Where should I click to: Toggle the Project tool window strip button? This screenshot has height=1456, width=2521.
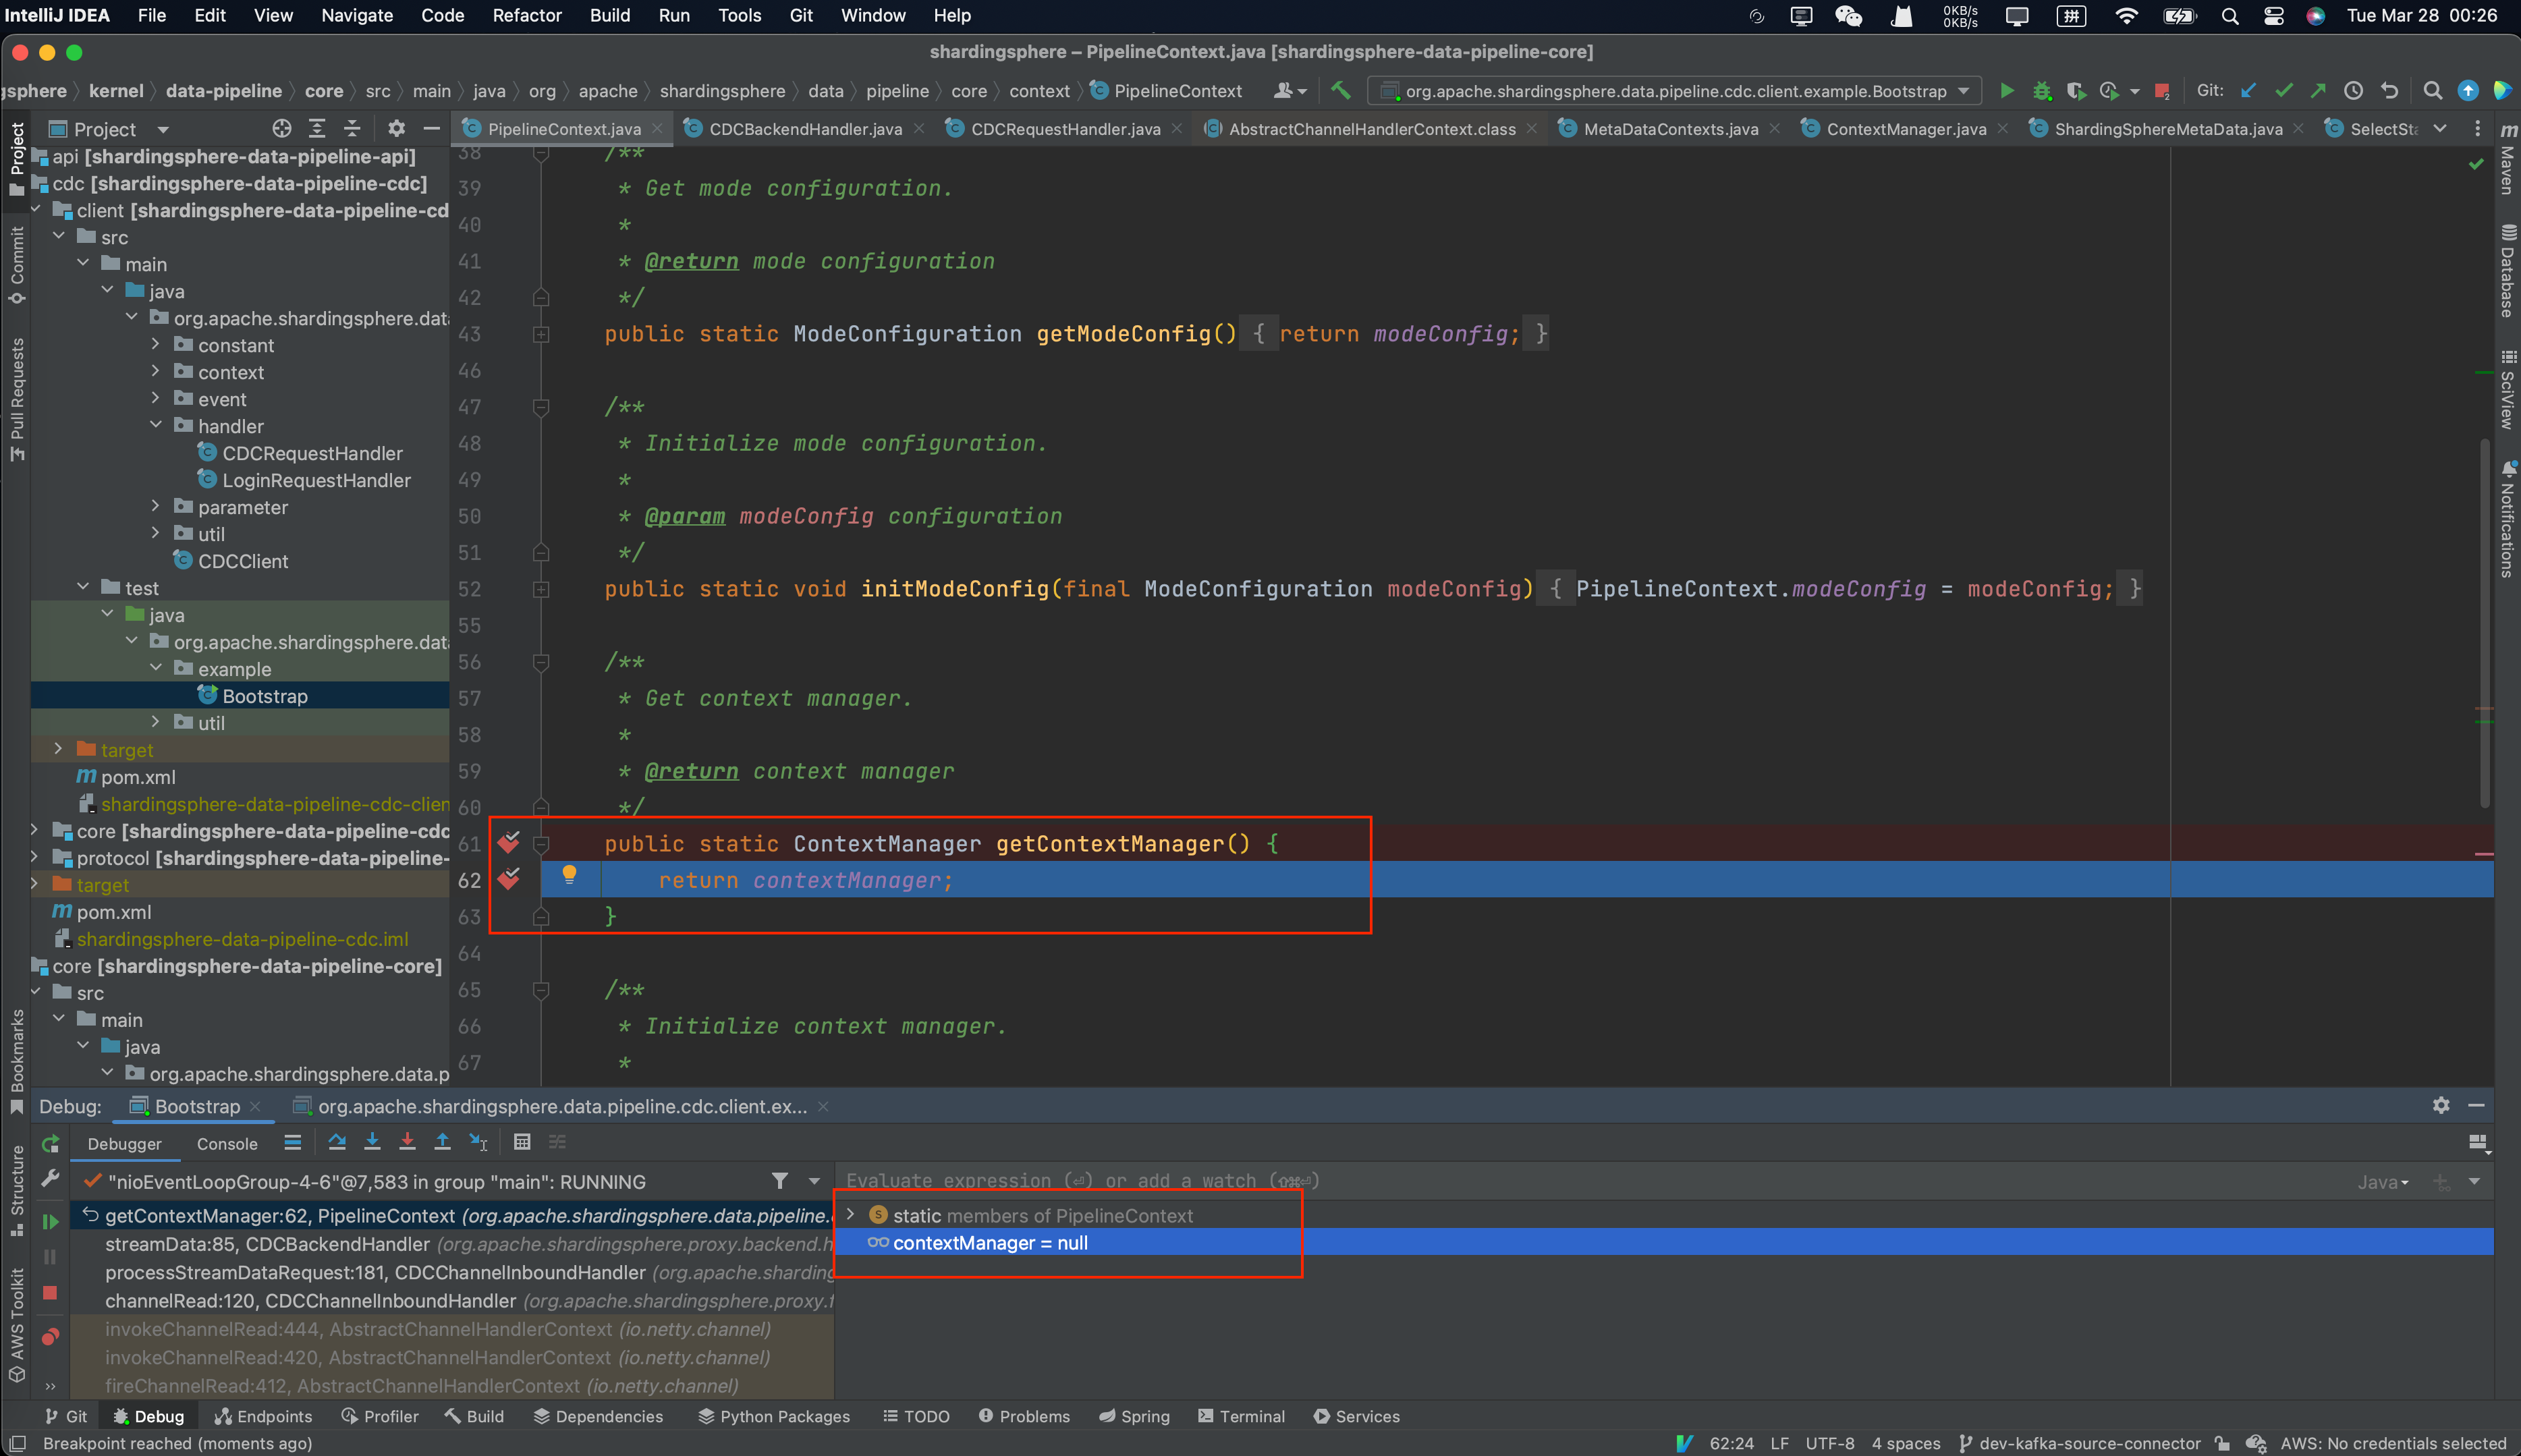[x=16, y=160]
